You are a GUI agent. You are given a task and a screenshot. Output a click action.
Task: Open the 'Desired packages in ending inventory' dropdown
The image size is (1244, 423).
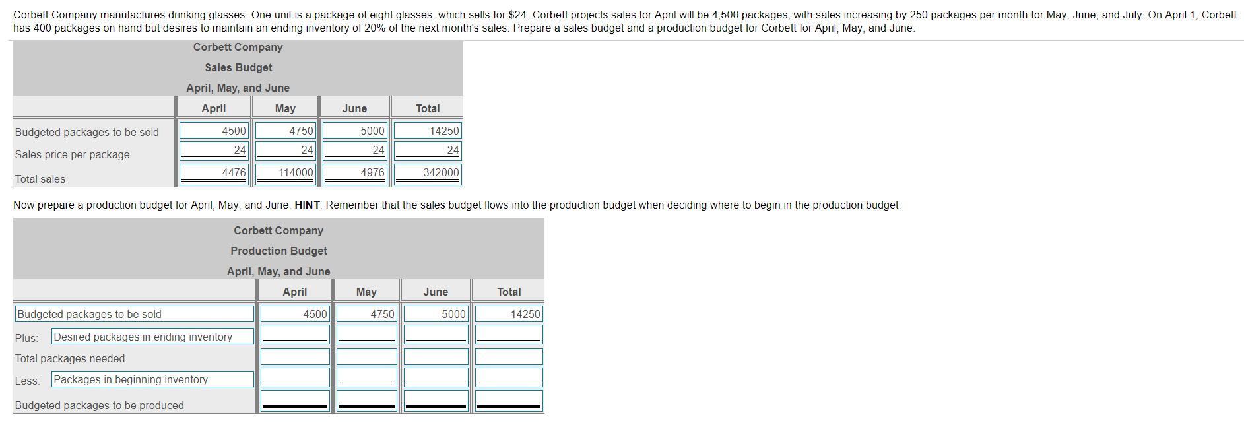point(152,337)
